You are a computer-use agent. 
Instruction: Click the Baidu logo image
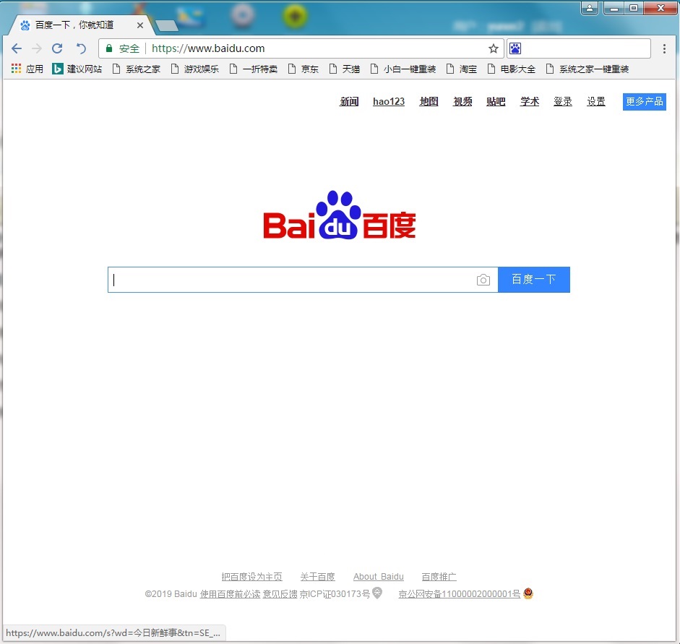[x=340, y=215]
